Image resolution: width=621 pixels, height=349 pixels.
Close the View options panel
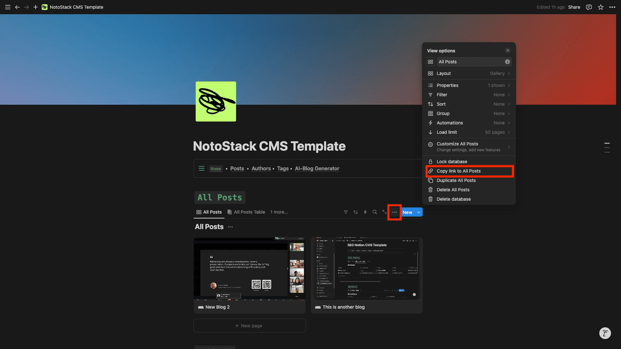(x=508, y=51)
